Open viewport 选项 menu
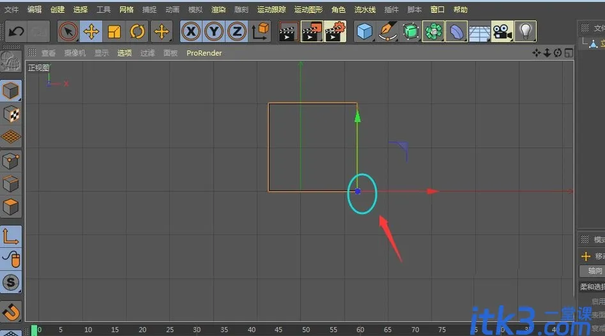This screenshot has width=605, height=336. click(124, 53)
